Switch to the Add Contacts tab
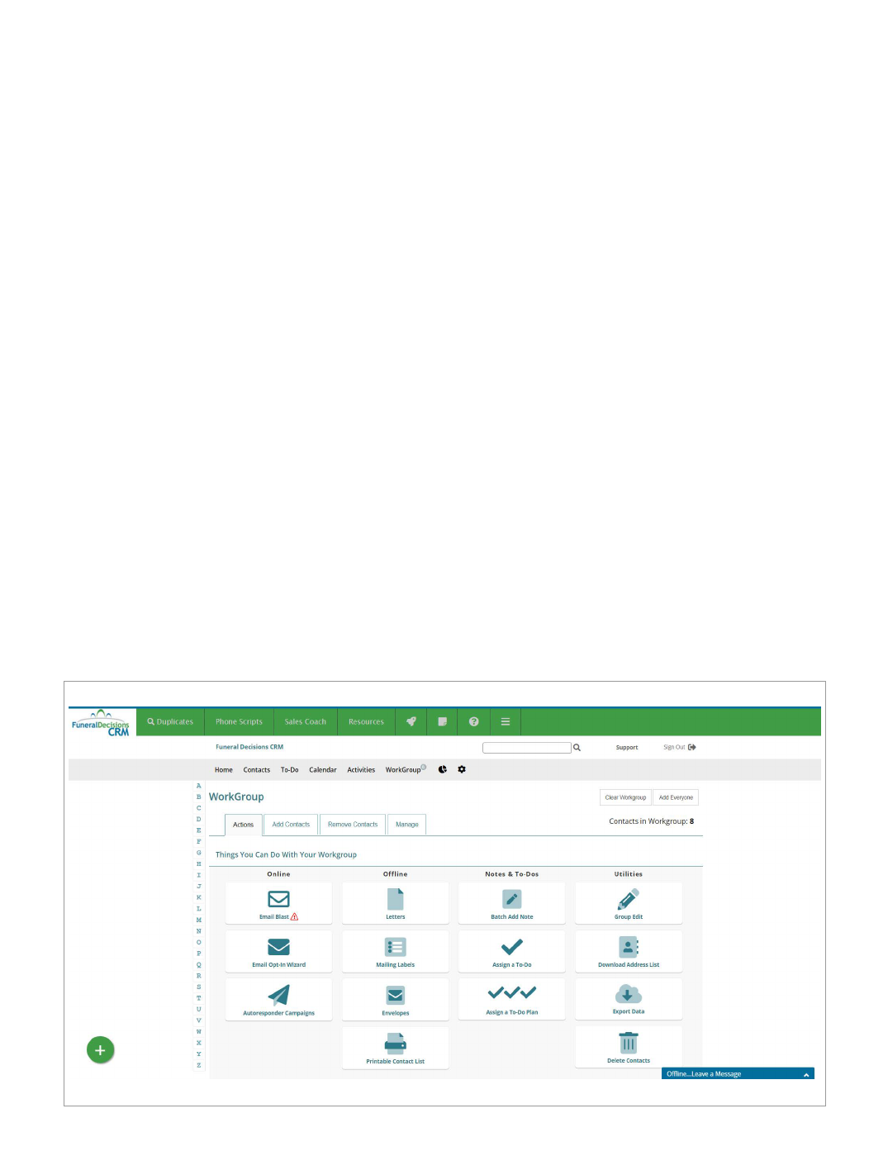 point(291,825)
